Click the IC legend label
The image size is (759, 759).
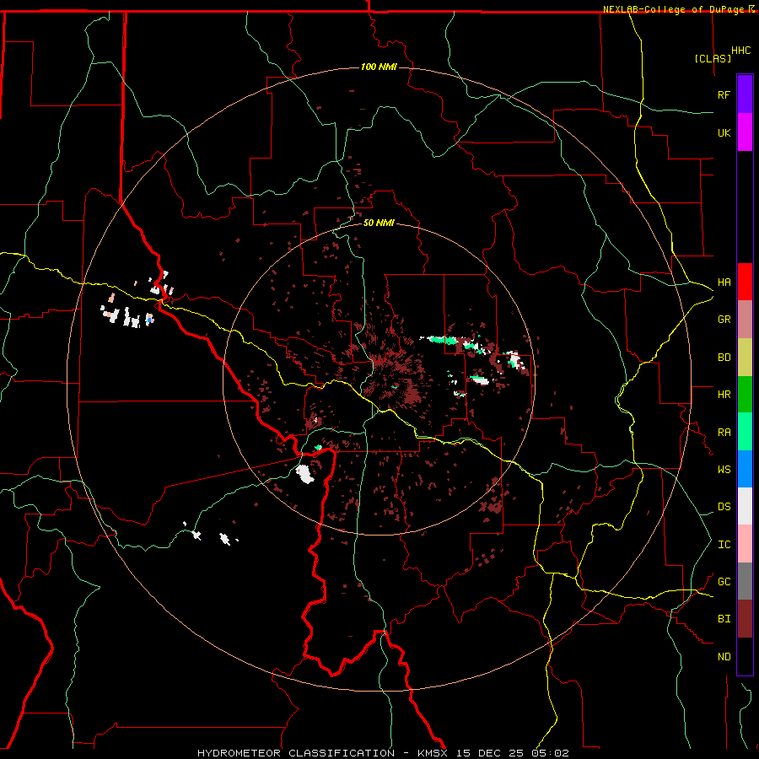click(724, 545)
